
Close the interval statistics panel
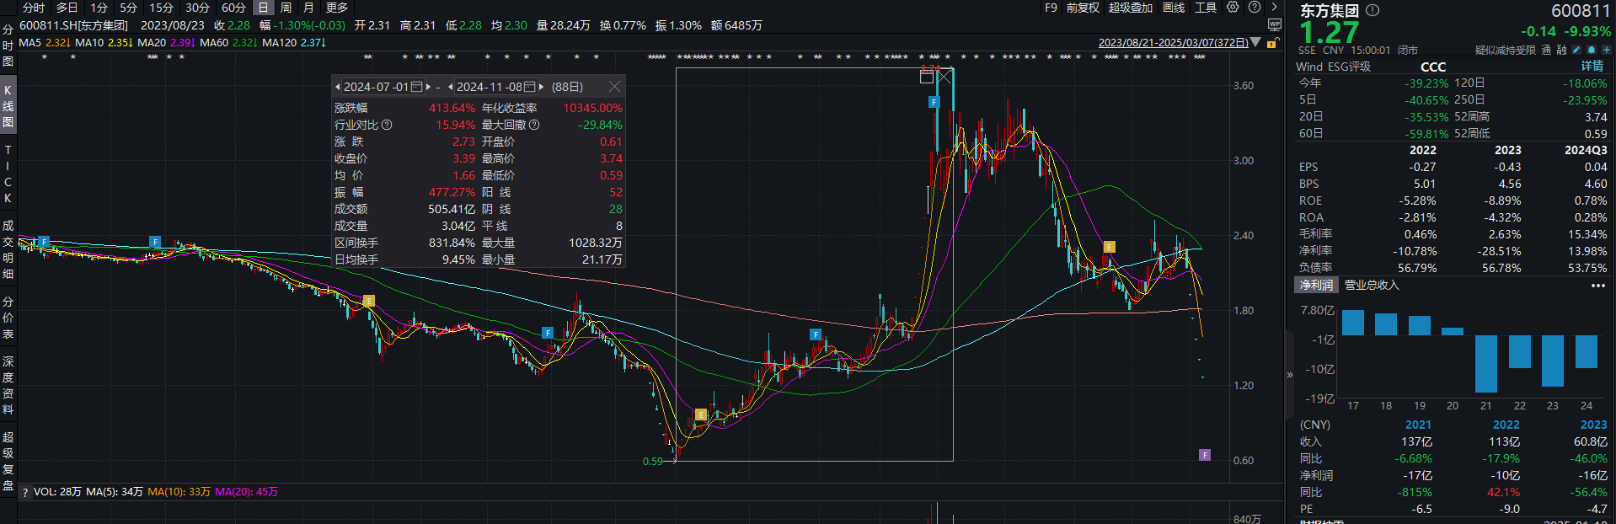point(614,87)
